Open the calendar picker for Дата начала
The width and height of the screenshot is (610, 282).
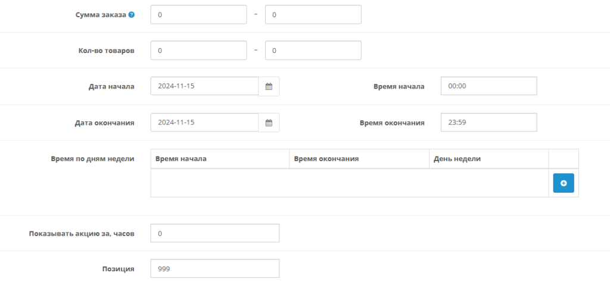(269, 86)
